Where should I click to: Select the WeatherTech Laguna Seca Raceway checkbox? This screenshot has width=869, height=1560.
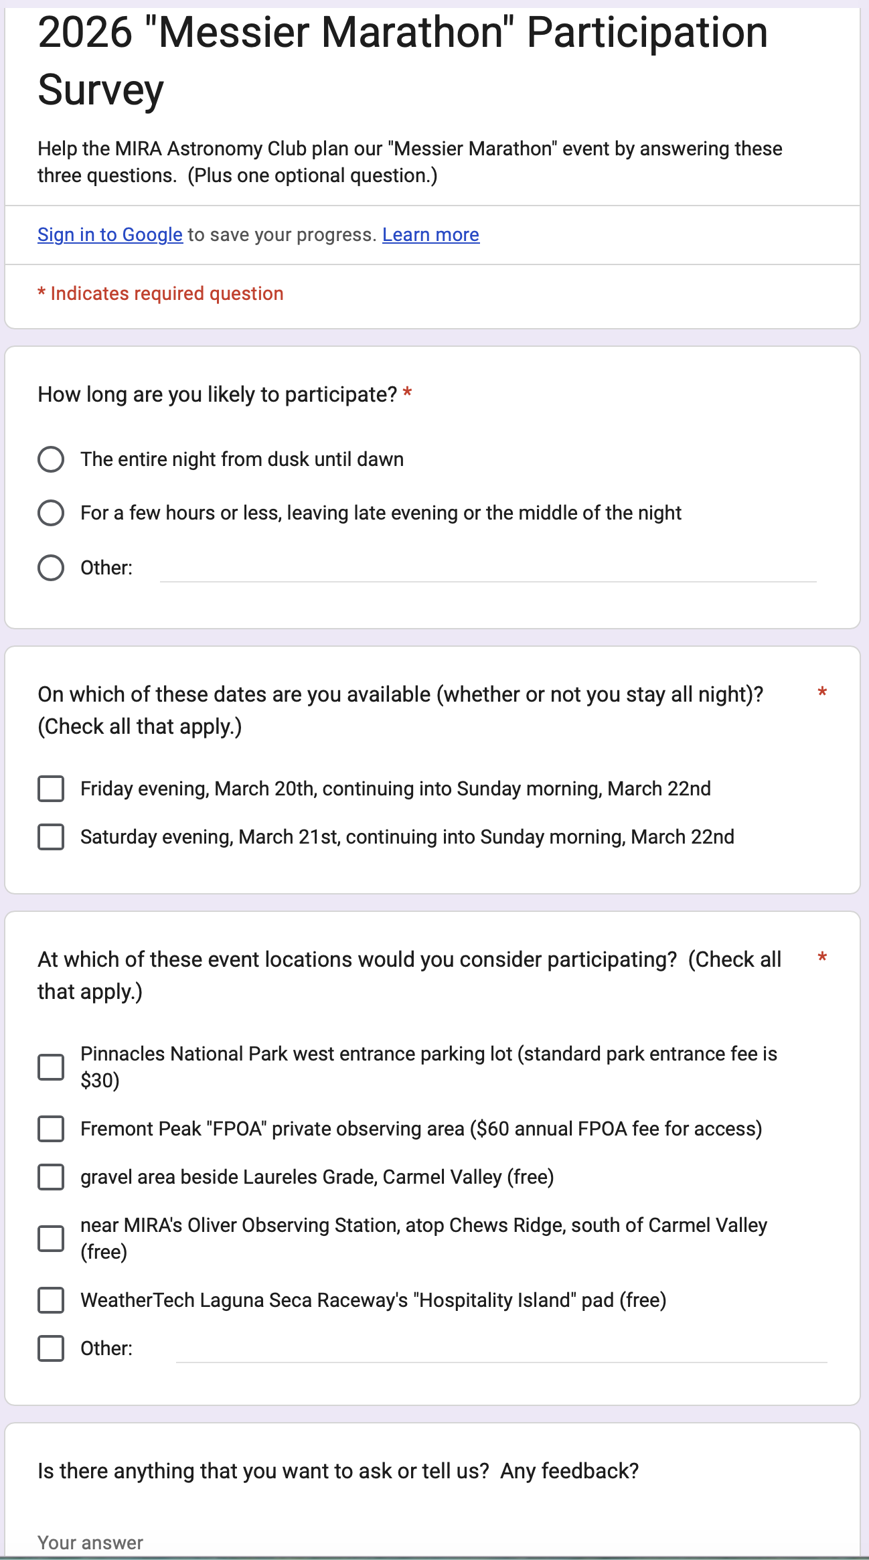tap(51, 1301)
